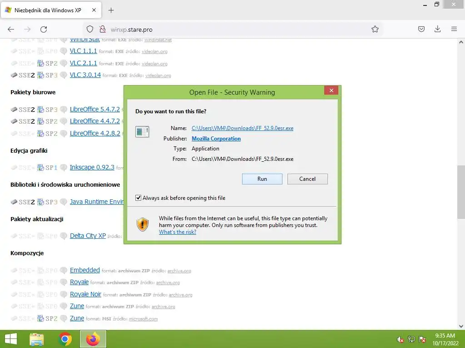Click the Mozilla Corporation publisher link
465x348 pixels.
216,139
